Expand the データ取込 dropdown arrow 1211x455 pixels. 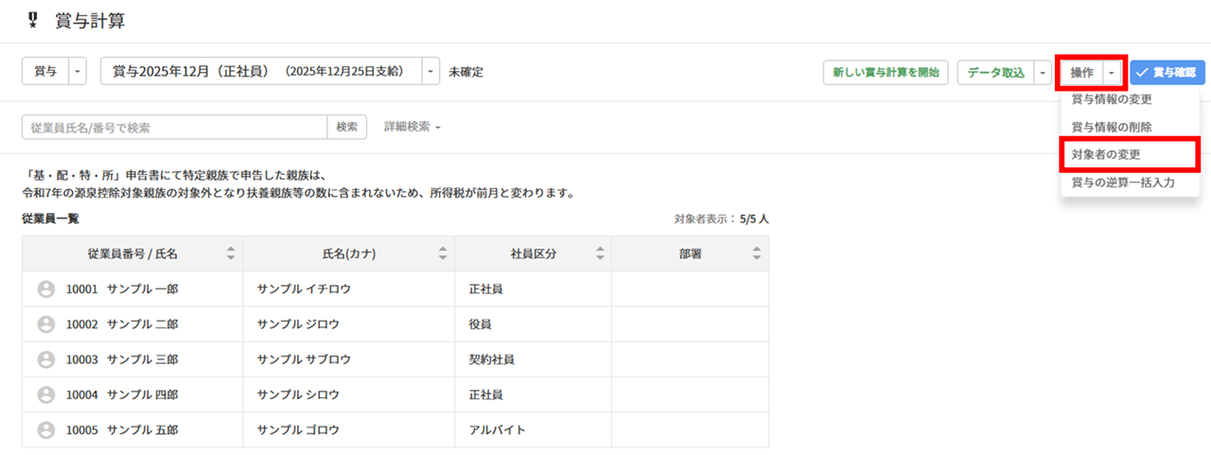pyautogui.click(x=1043, y=73)
